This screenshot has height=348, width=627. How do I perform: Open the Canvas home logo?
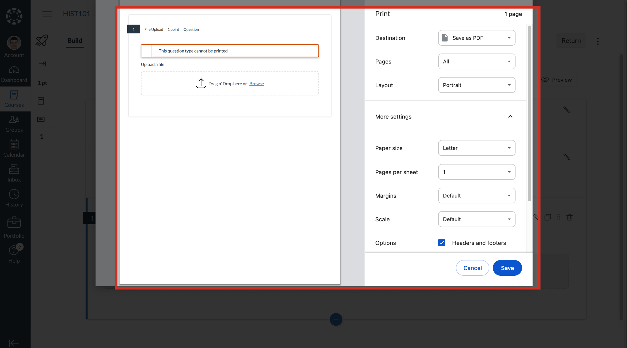click(x=14, y=16)
